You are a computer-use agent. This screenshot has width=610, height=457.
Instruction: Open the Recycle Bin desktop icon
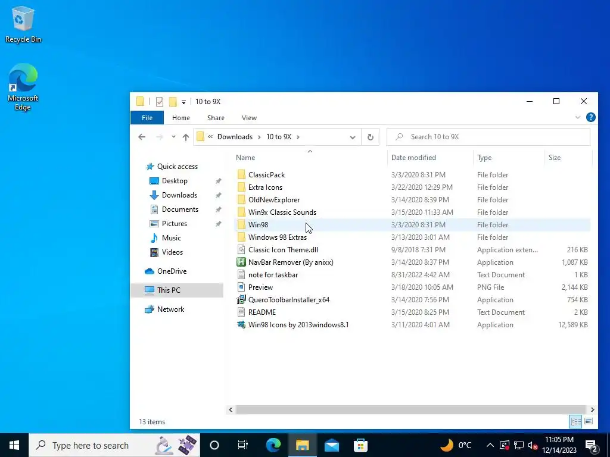(23, 24)
